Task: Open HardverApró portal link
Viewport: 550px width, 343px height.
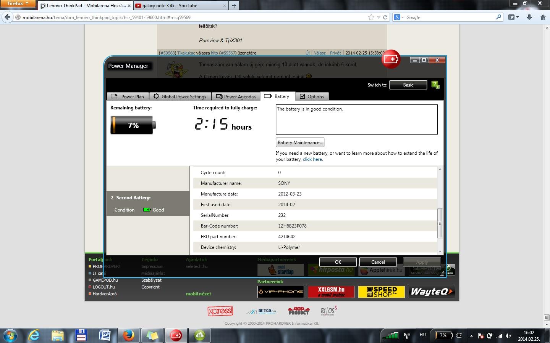Action: point(105,294)
